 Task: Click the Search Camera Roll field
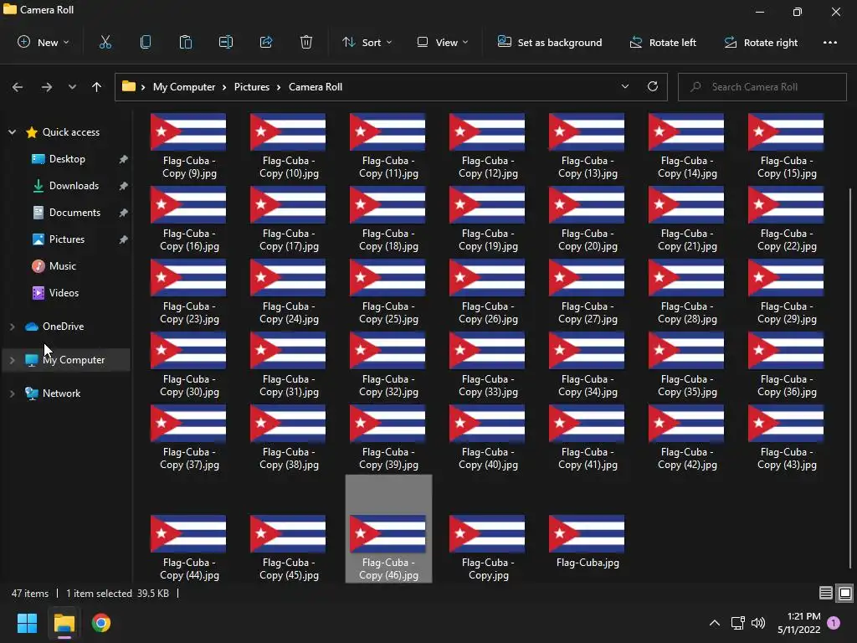point(762,87)
